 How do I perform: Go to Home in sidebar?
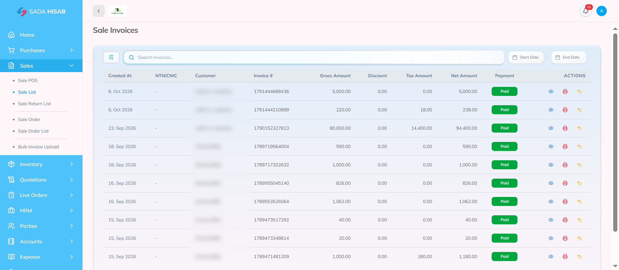41,35
